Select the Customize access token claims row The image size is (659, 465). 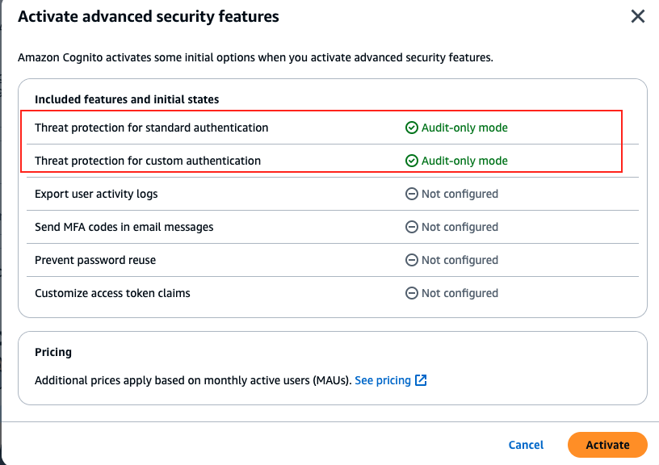pos(112,293)
